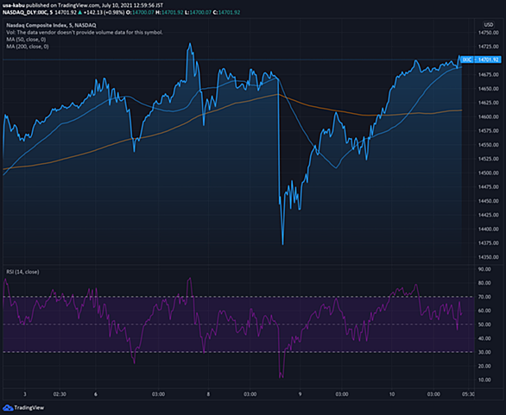This screenshot has height=415, width=506.
Task: Click the RSI 40.00 axis label
Action: pyautogui.click(x=484, y=338)
